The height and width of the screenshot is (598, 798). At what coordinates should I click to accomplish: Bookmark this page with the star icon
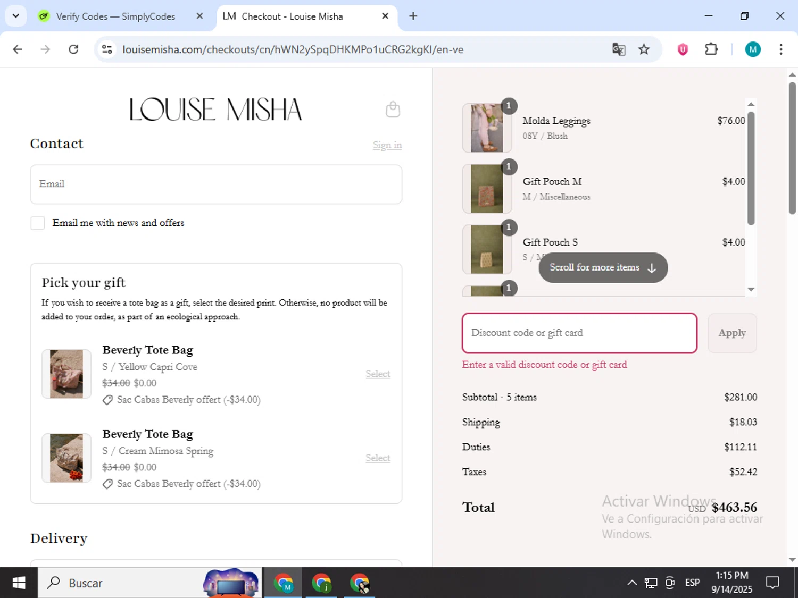[644, 49]
